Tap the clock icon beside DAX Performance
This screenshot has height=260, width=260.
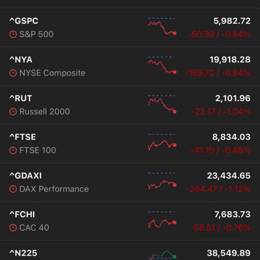13,189
